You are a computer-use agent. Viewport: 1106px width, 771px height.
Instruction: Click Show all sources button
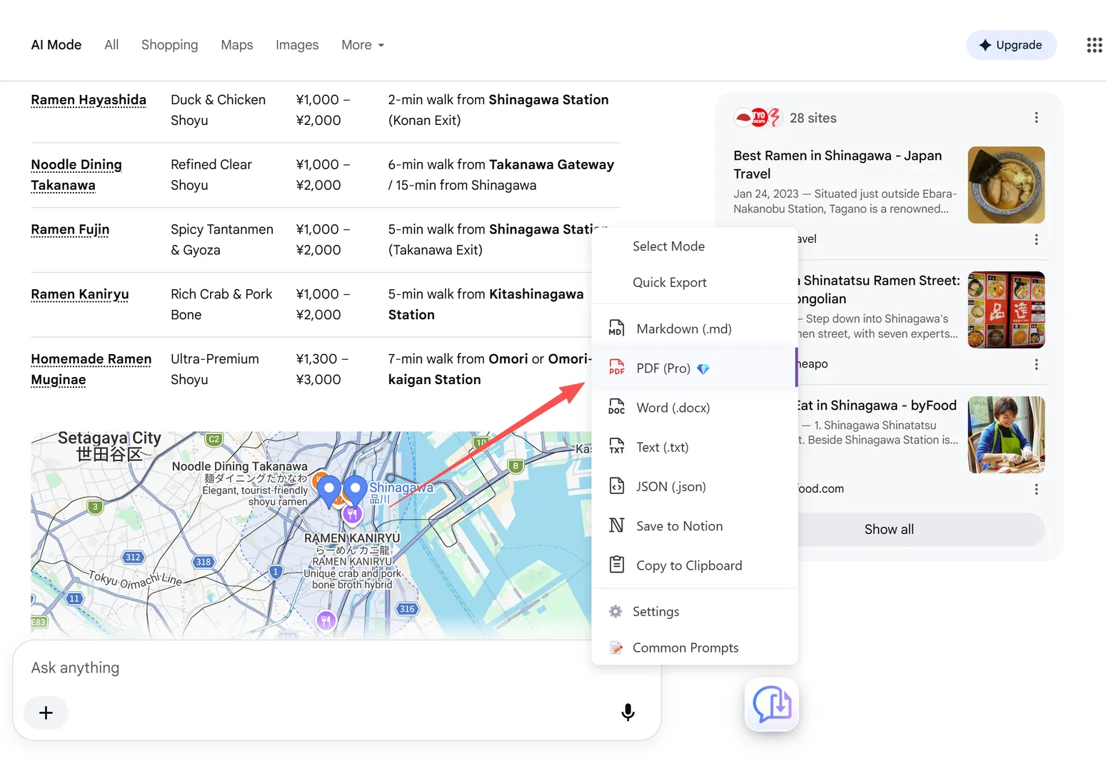click(x=889, y=529)
